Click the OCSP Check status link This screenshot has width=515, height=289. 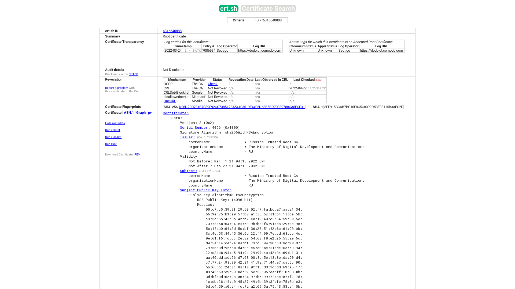click(213, 84)
